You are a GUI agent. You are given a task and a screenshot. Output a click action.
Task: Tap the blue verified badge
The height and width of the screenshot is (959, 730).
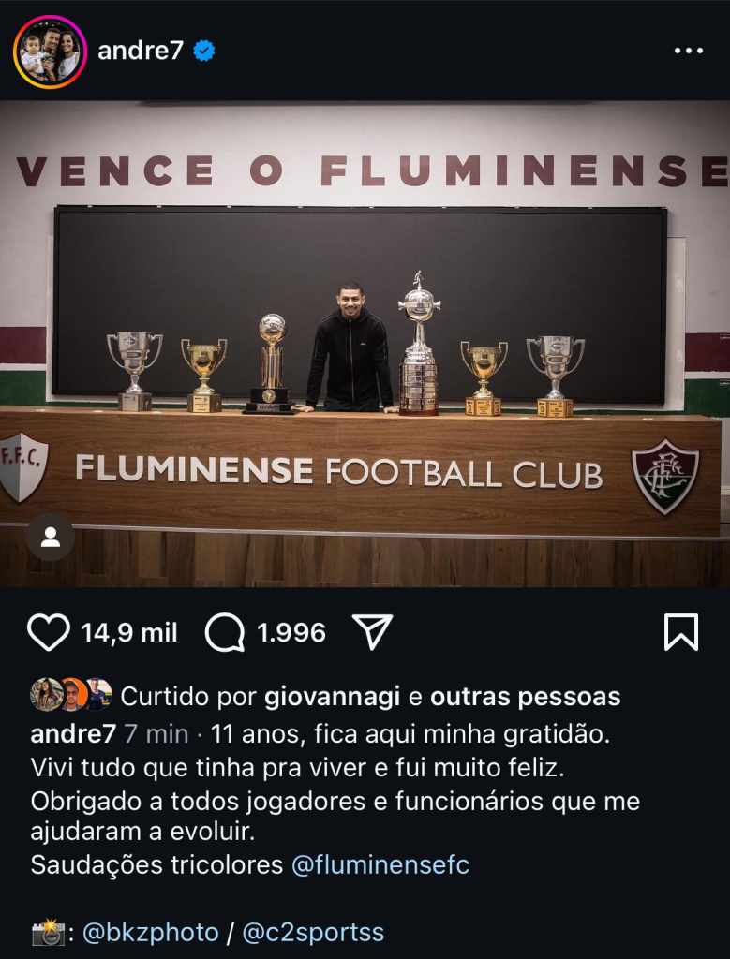pos(203,52)
